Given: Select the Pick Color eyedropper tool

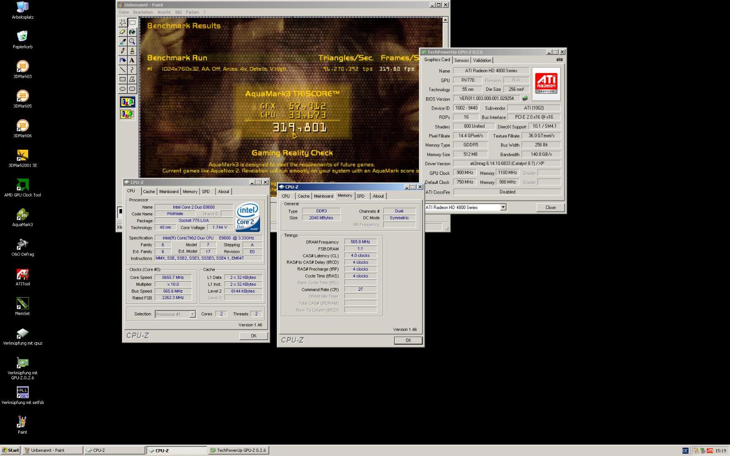Looking at the screenshot, I should coord(123,41).
